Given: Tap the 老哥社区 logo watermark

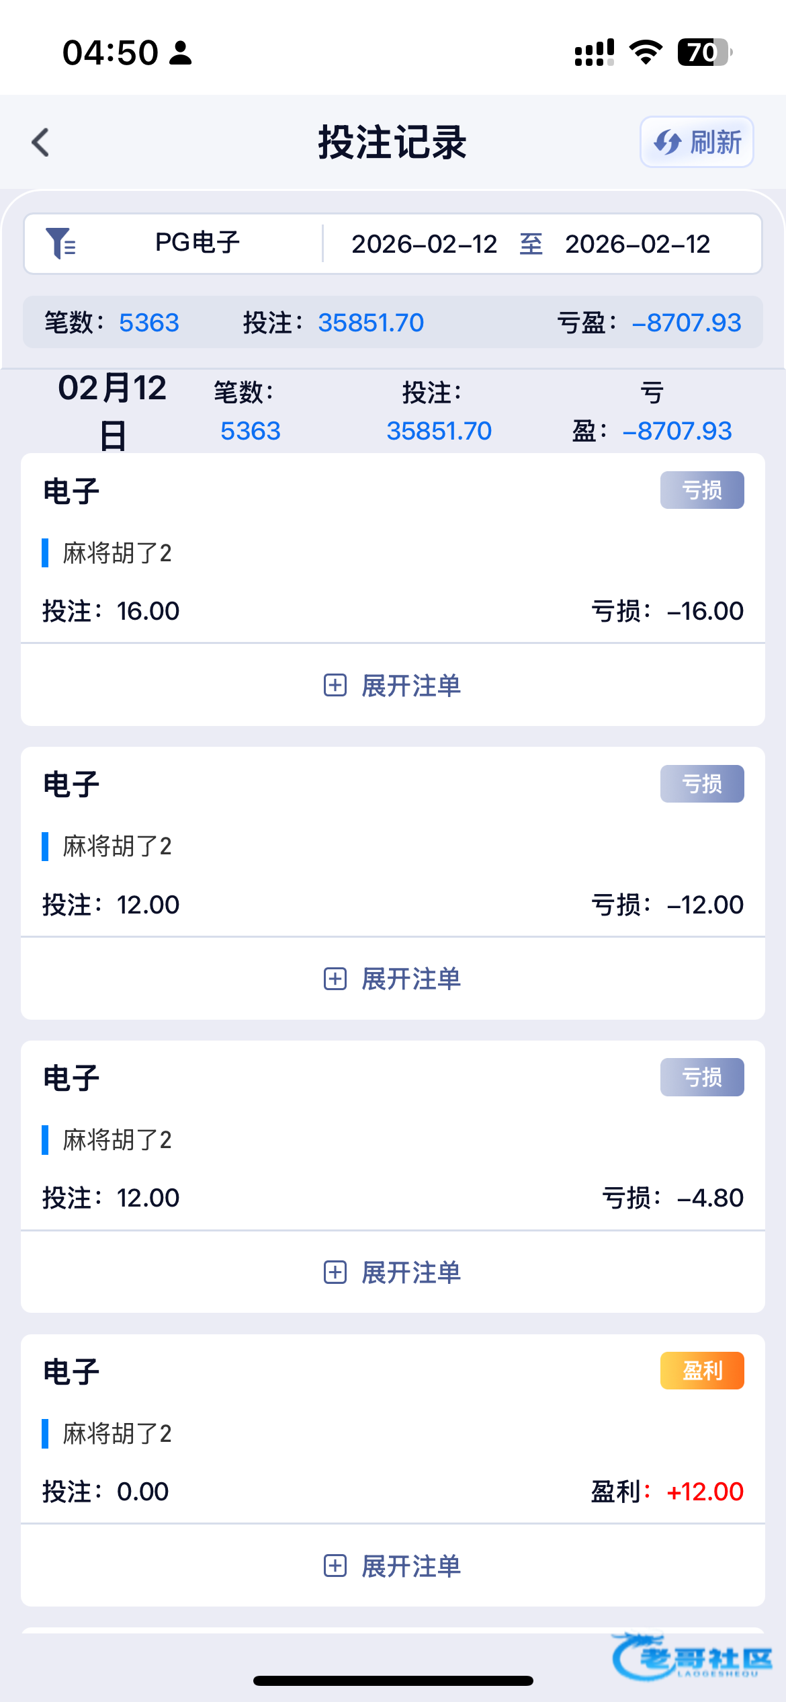Looking at the screenshot, I should click(x=692, y=1658).
